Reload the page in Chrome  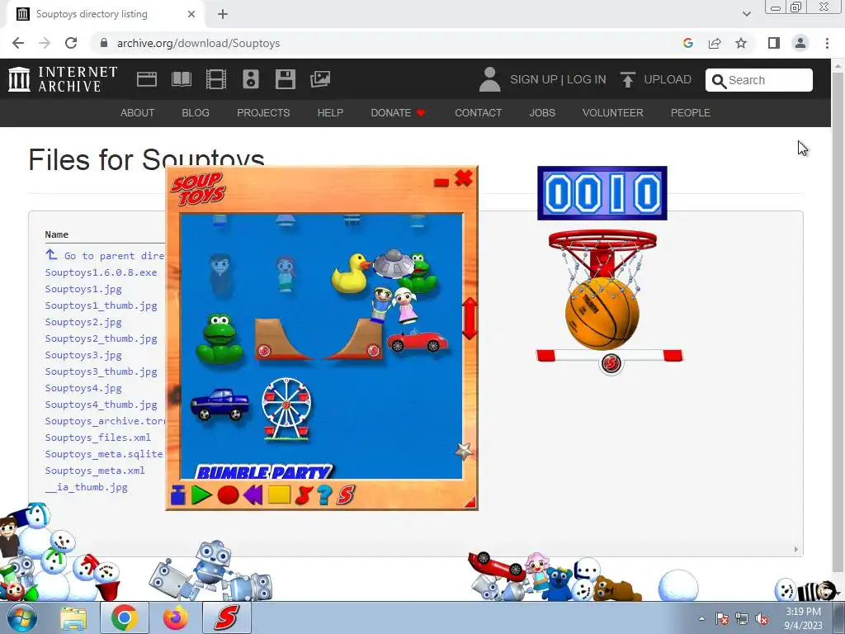tap(71, 43)
